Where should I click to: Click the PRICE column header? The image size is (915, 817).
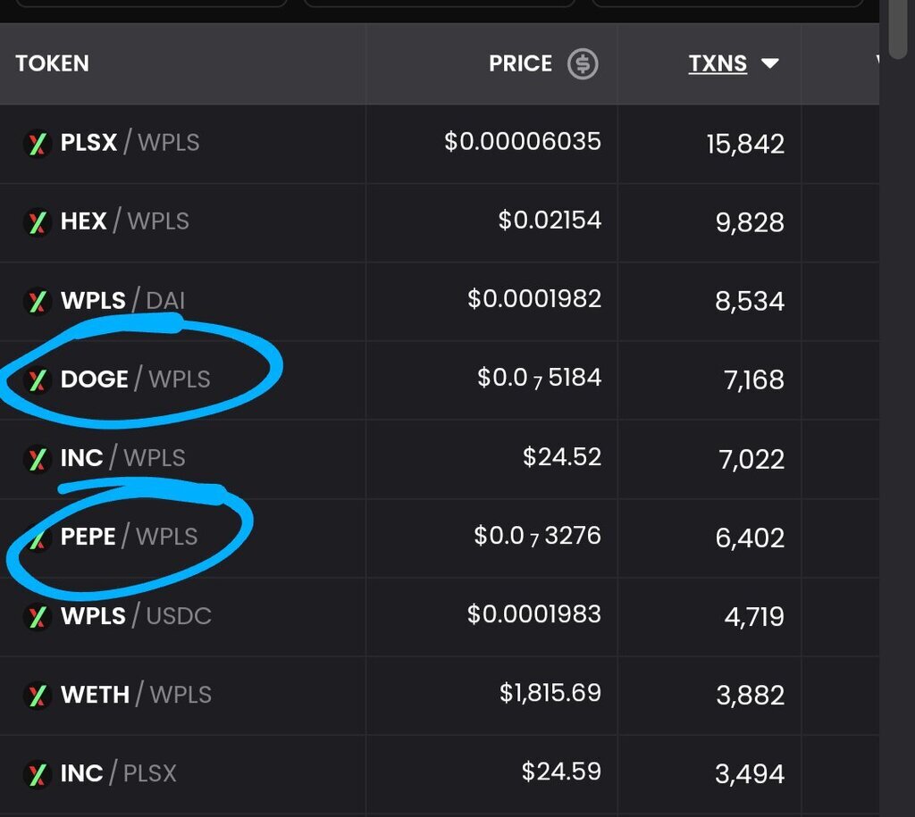pyautogui.click(x=520, y=64)
